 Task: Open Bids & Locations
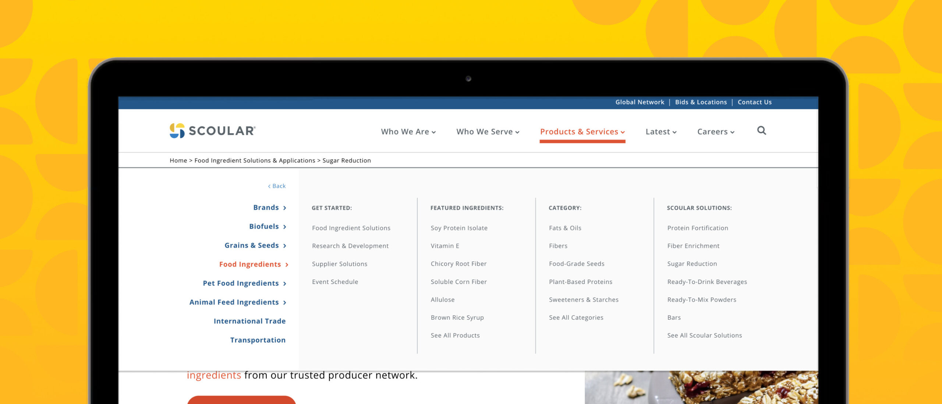[x=701, y=102]
